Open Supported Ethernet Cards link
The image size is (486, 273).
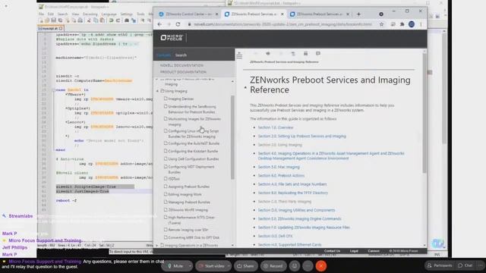tap(289, 244)
